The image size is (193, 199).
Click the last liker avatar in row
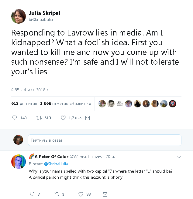click(173, 103)
